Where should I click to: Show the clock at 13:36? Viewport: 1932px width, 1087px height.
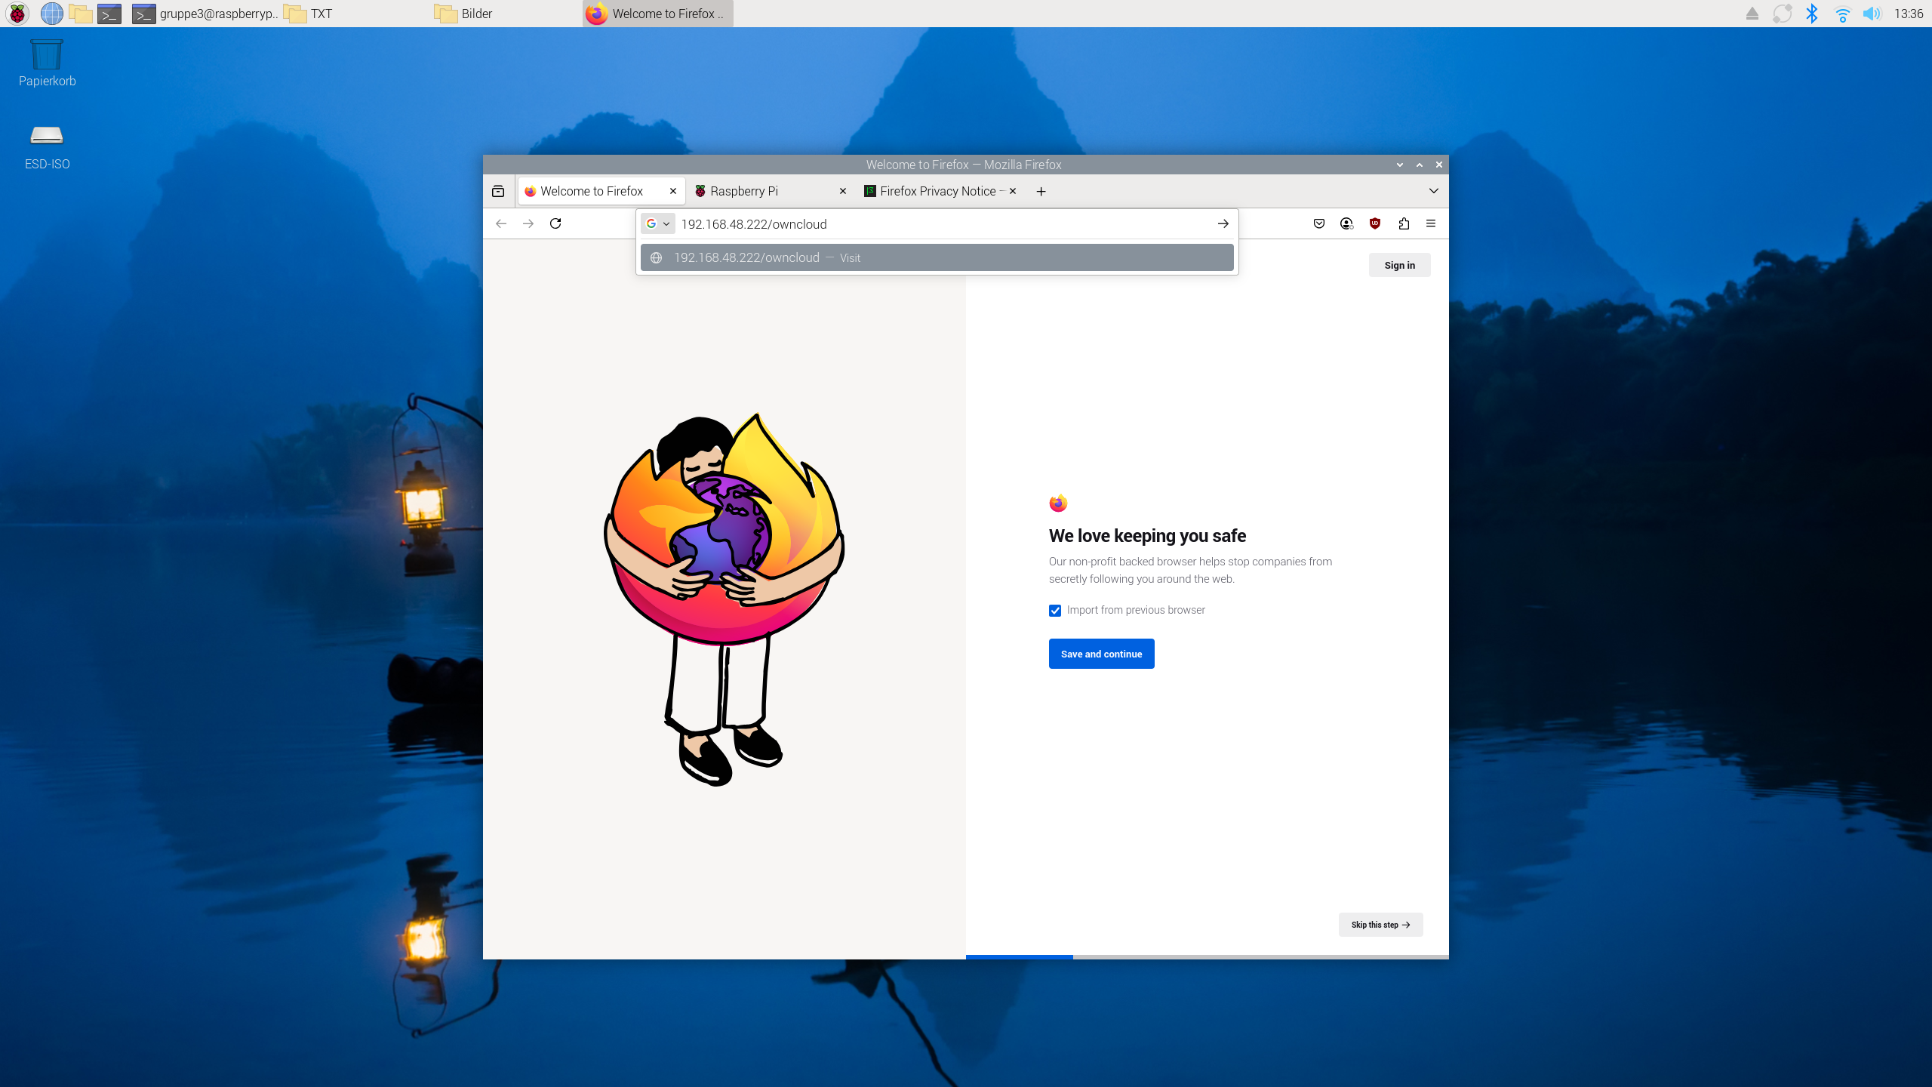[x=1909, y=14]
